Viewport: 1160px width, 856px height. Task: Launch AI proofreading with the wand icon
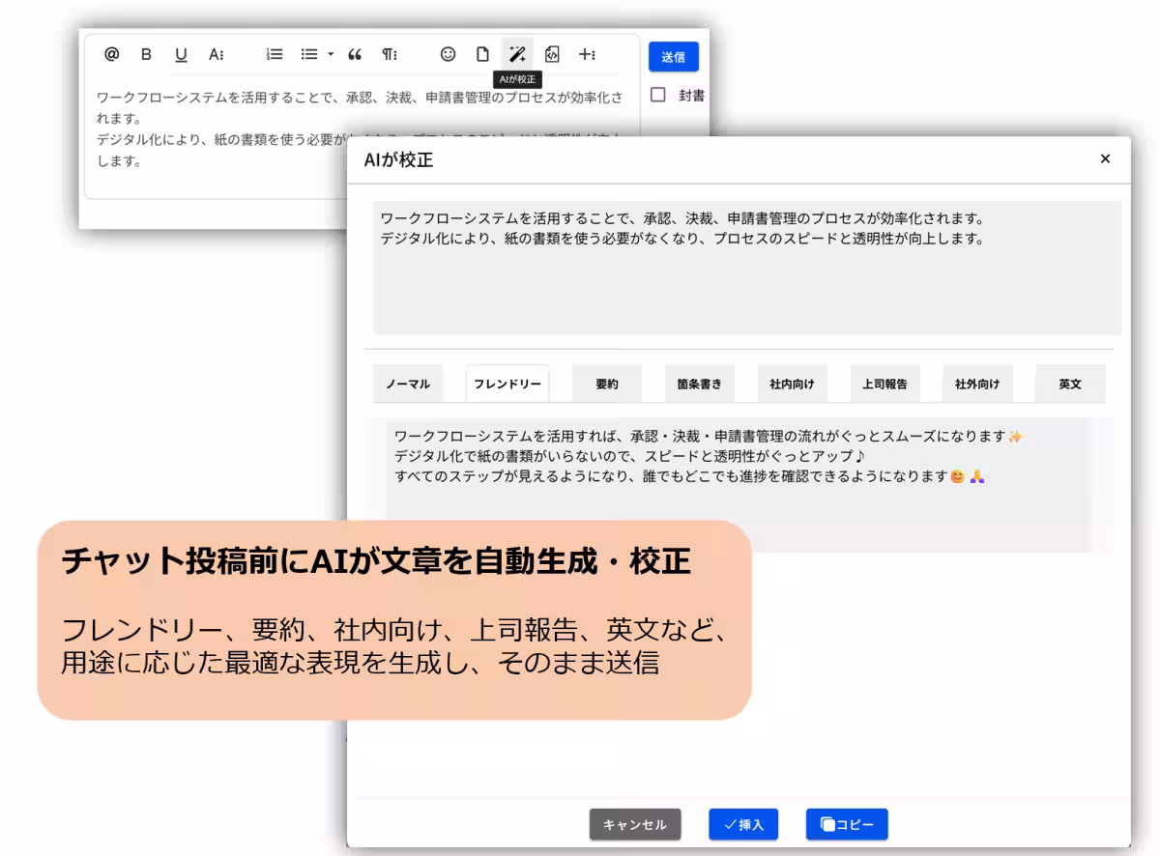(x=516, y=54)
